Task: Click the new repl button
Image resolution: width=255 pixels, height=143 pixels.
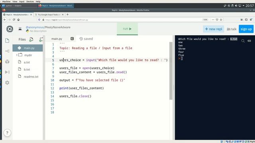Action: click(x=214, y=29)
